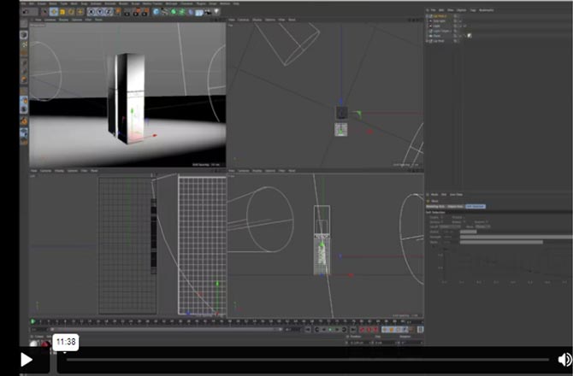The width and height of the screenshot is (573, 376).
Task: Select the Floor object in Object Manager
Action: pos(438,35)
